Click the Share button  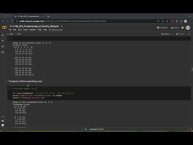click(x=175, y=27)
